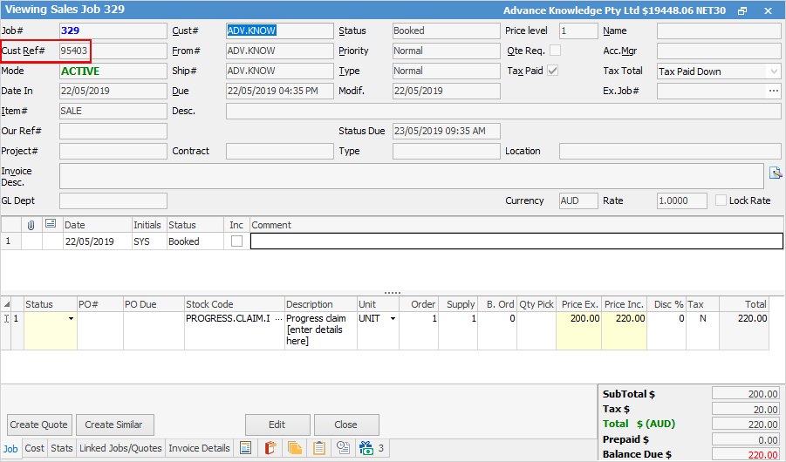
Task: Click the Invoice Desc. text area
Action: tap(412, 176)
